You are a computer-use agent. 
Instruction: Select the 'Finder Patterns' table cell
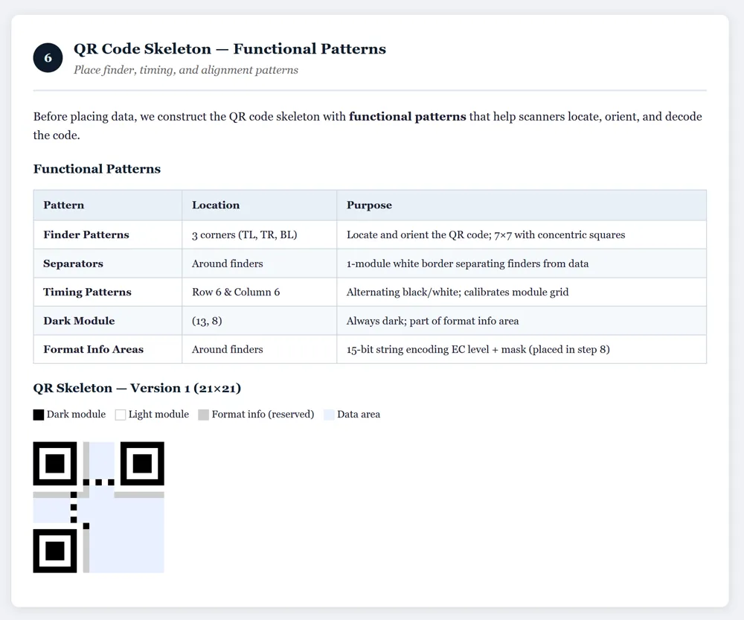coord(108,234)
